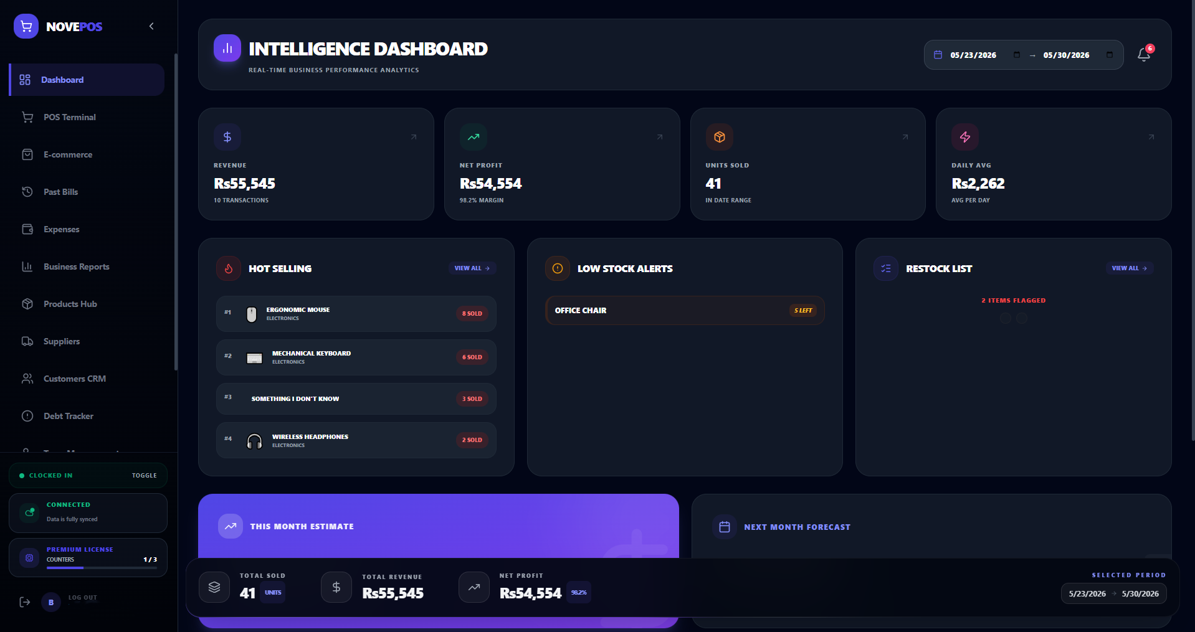Screen dimensions: 1195x632
Task: Click the log out arrow icon
Action: pos(25,602)
